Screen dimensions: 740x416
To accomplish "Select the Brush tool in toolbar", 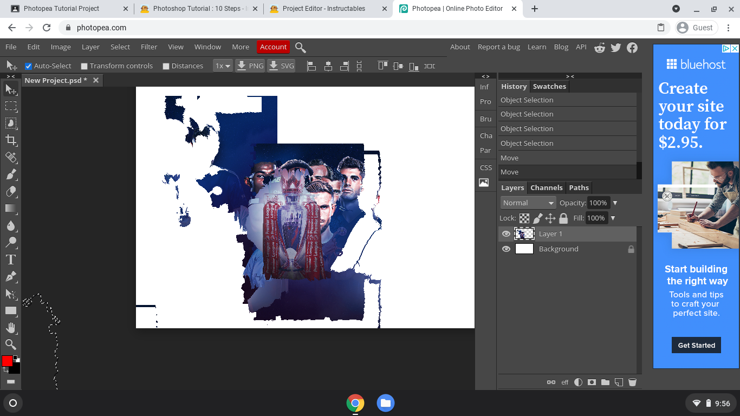I will point(11,174).
